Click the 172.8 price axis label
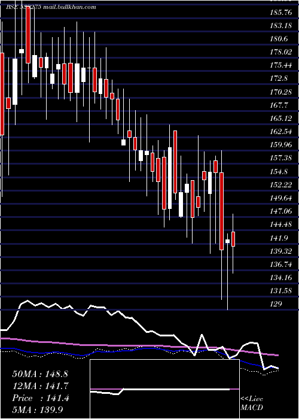Image resolution: width=299 pixels, height=419 pixels. pos(279,78)
